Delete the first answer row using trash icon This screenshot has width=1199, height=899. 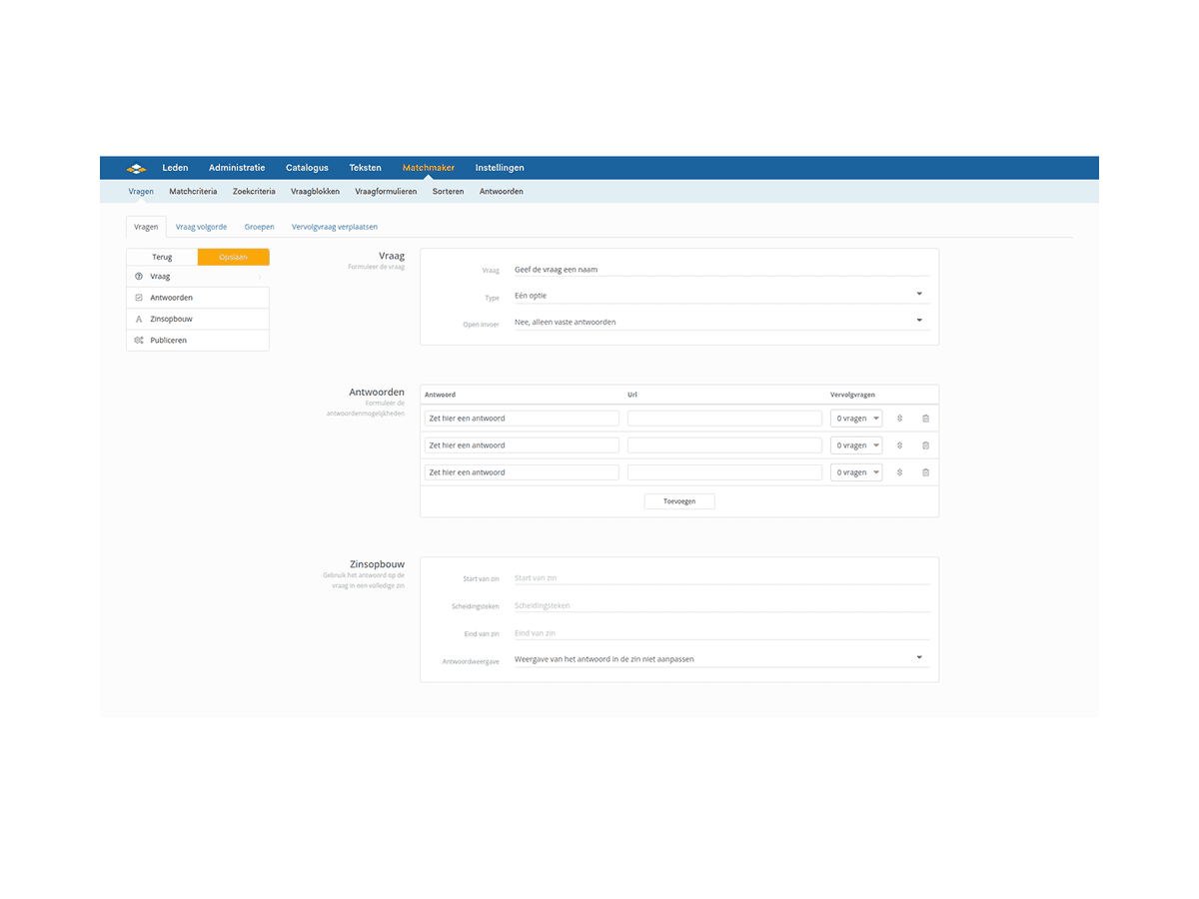click(x=925, y=419)
